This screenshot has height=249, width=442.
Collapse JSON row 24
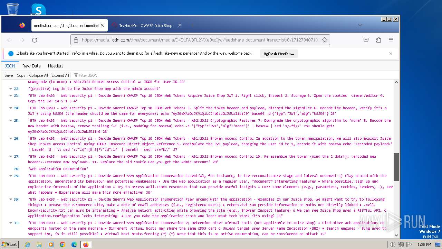[11, 108]
